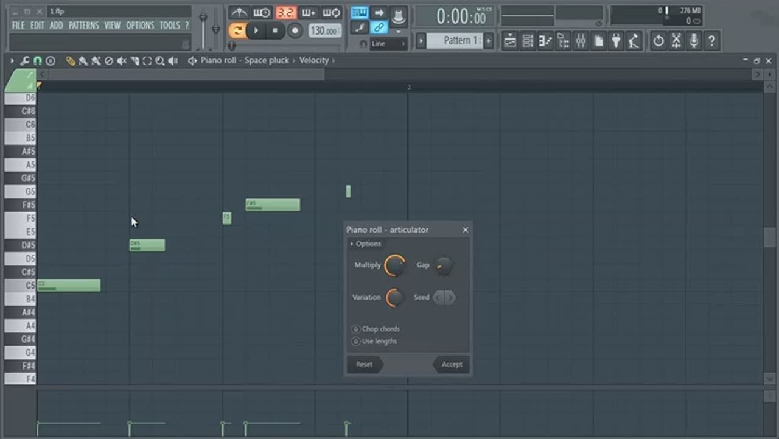Toggle pattern/song mode button

pyautogui.click(x=237, y=30)
